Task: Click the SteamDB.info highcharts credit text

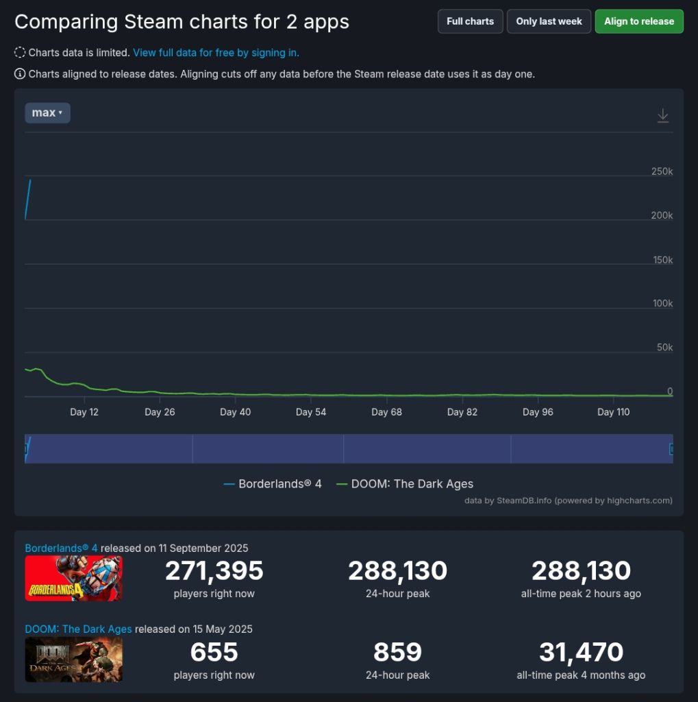Action: coord(569,500)
